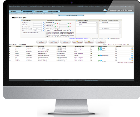Viewport: 140px width, 117px height.
Task: Click the Log ud link
Action: (131, 6)
